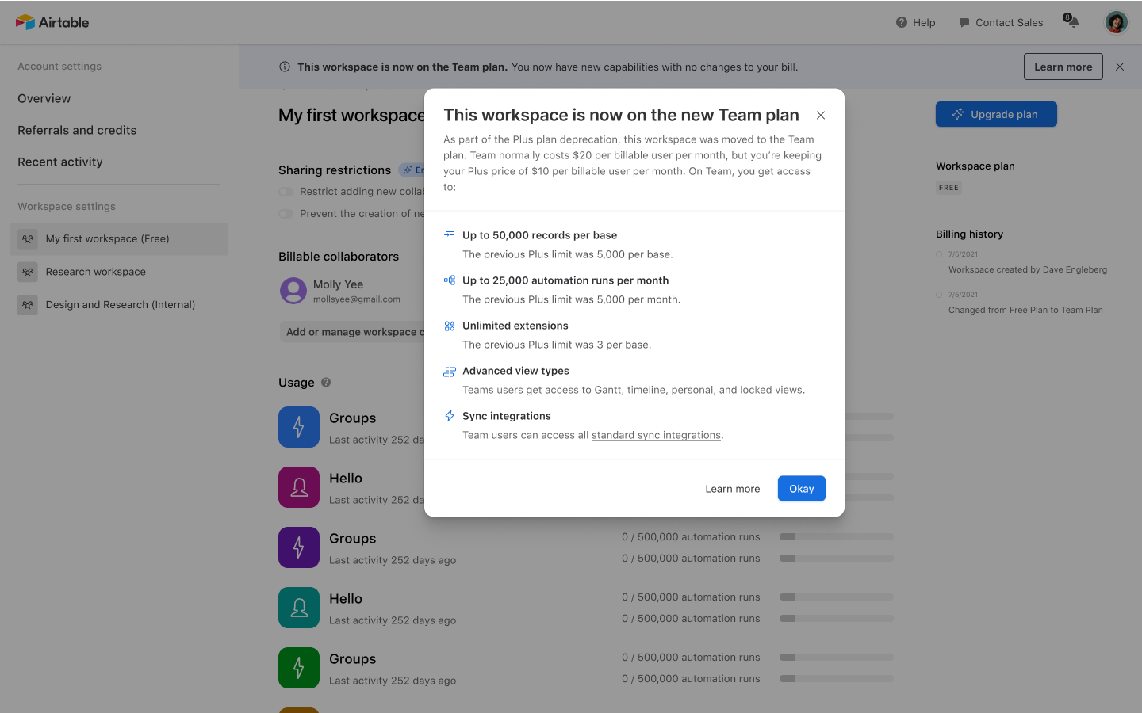Click the Airtable logo
The image size is (1142, 713).
[x=52, y=22]
